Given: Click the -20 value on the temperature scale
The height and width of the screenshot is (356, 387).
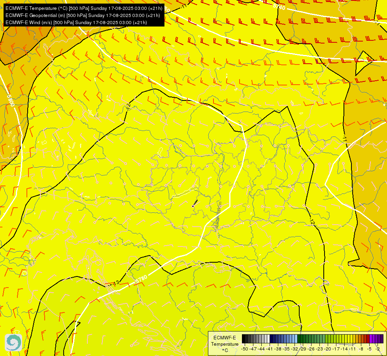Looking at the screenshot, I should pos(328,349).
